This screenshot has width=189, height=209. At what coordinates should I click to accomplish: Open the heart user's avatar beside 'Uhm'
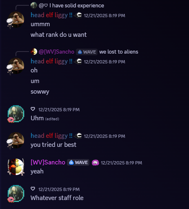[x=16, y=113]
